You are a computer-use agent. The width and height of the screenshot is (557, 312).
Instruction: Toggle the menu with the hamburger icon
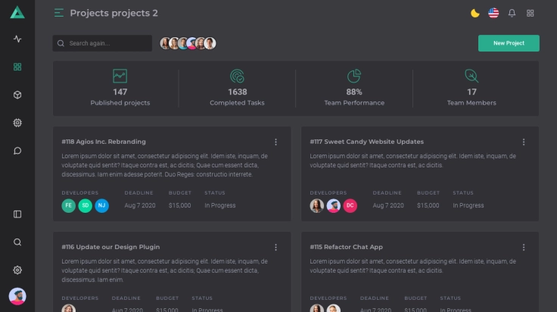click(x=59, y=13)
